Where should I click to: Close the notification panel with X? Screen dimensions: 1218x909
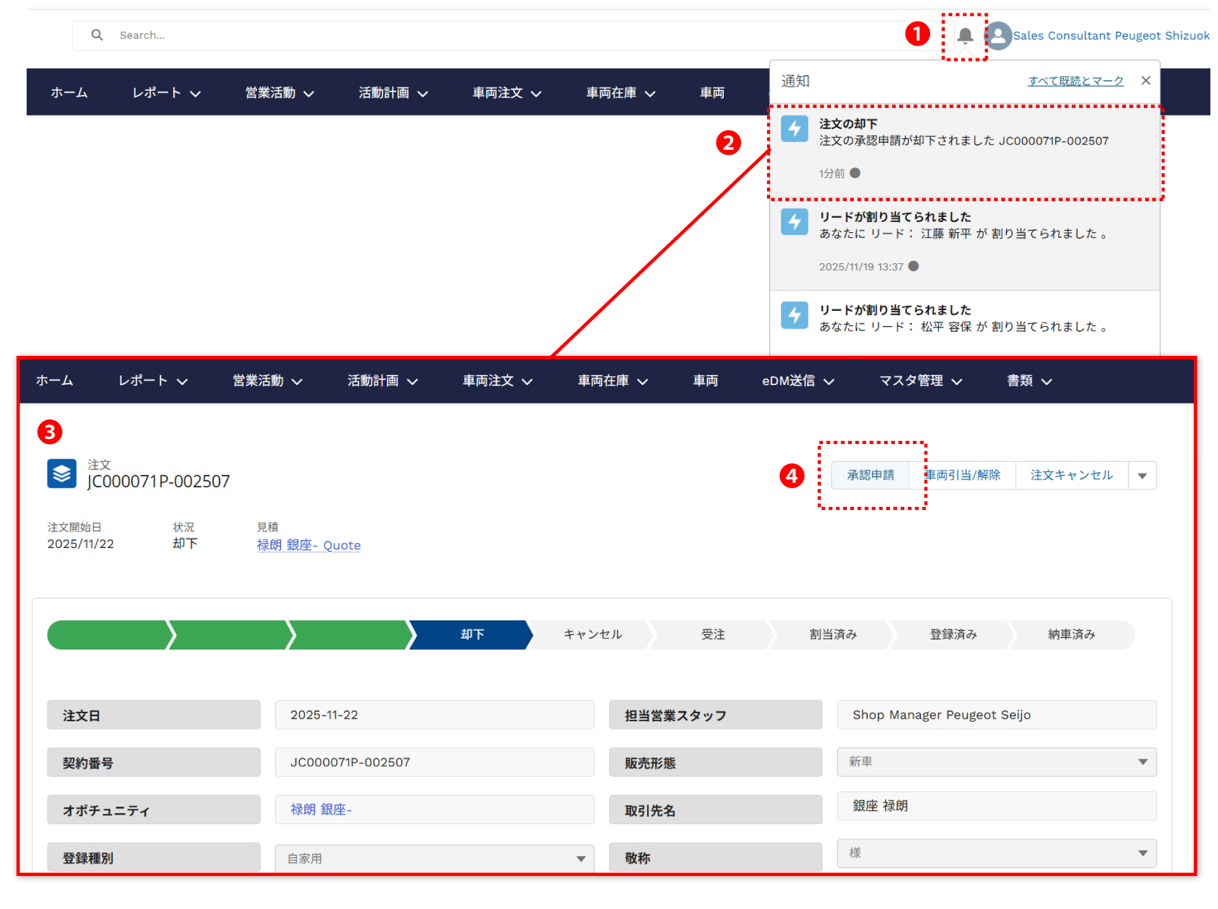tap(1146, 81)
